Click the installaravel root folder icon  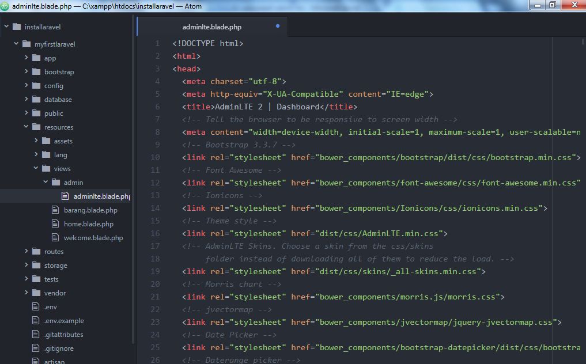[17, 27]
